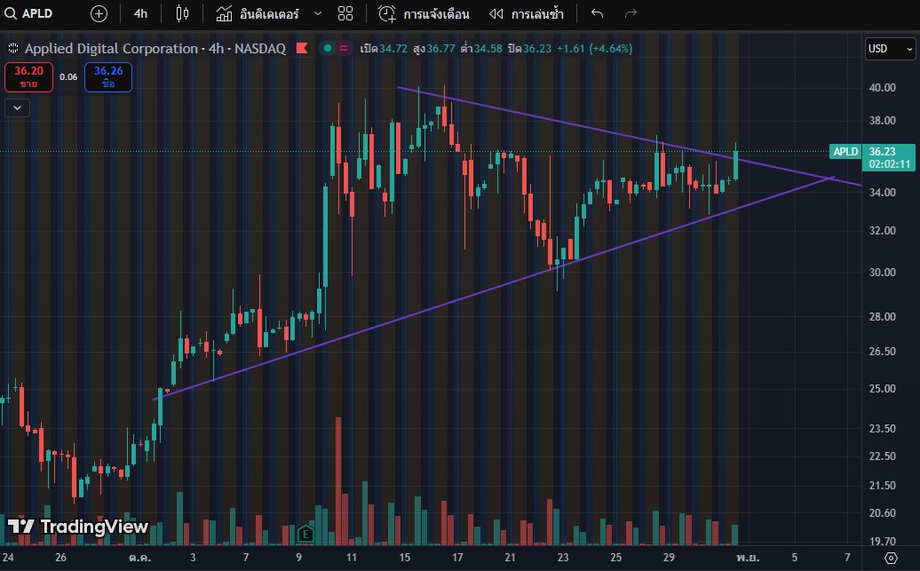Click the 02:02:11 countdown timer
Image resolution: width=920 pixels, height=571 pixels.
pyautogui.click(x=890, y=164)
